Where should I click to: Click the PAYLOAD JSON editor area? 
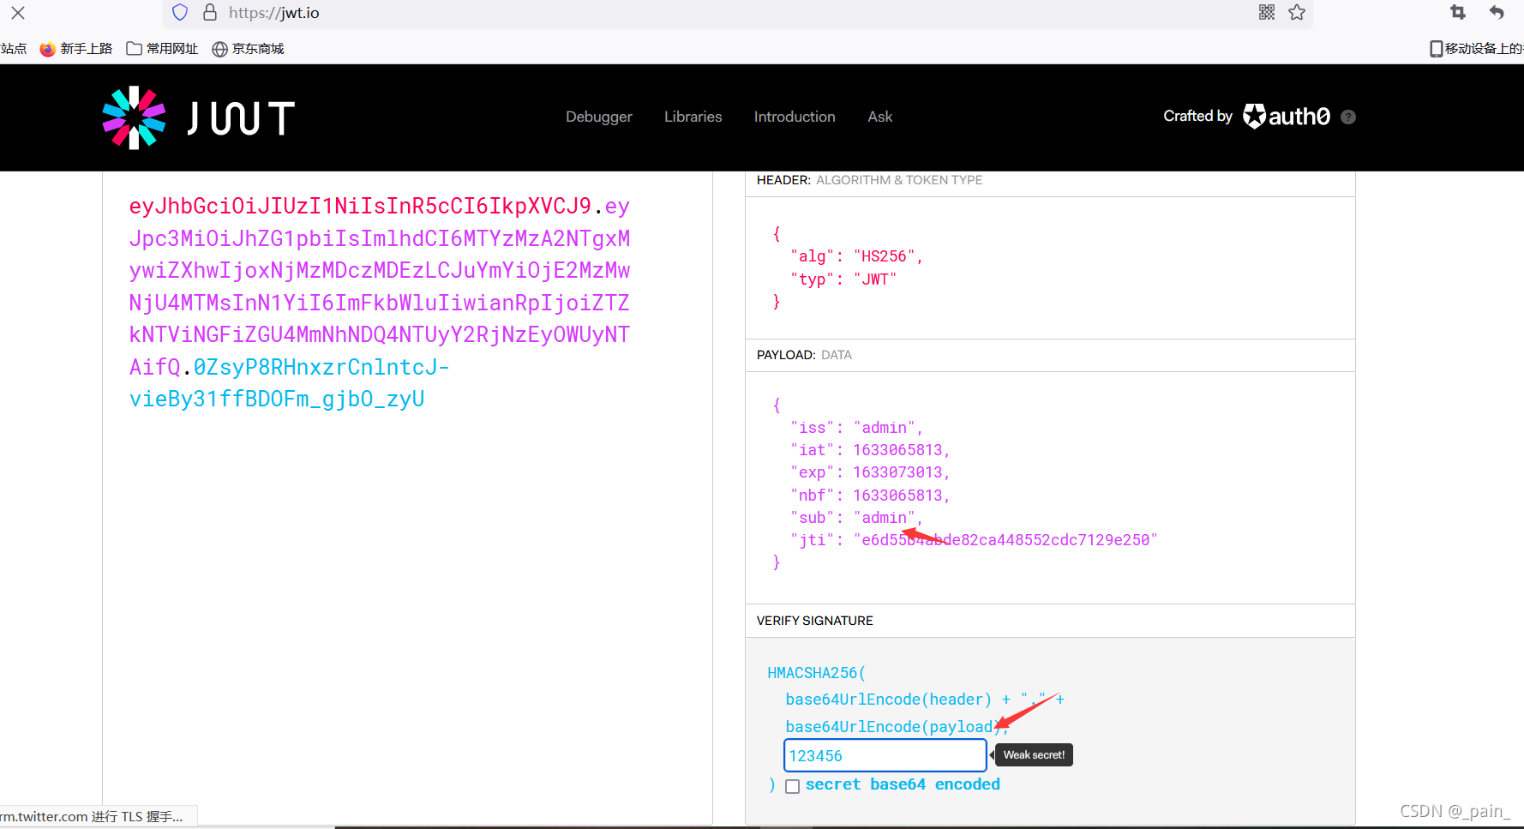click(x=1050, y=487)
